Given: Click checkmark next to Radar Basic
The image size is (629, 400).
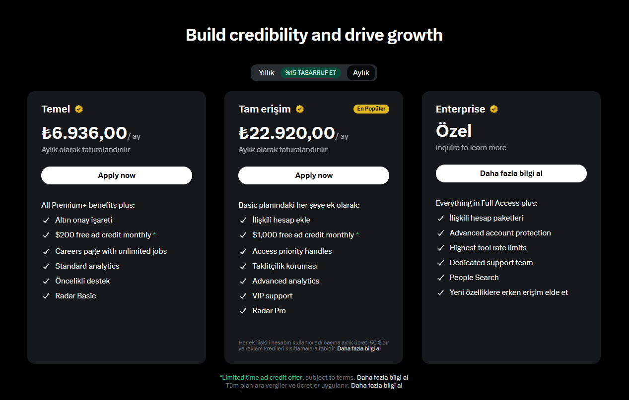Looking at the screenshot, I should tap(46, 296).
